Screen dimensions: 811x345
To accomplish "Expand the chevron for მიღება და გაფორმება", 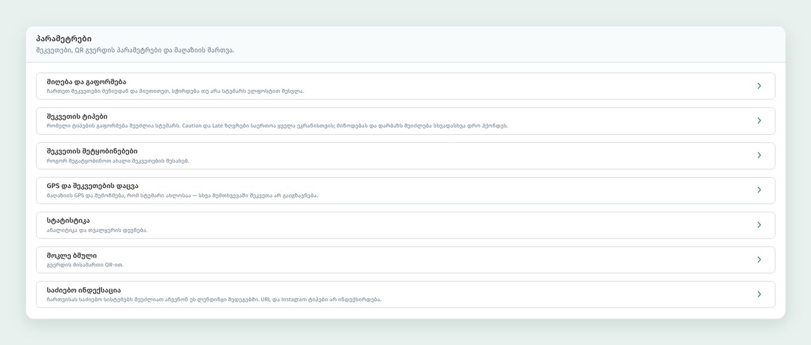I will 759,86.
